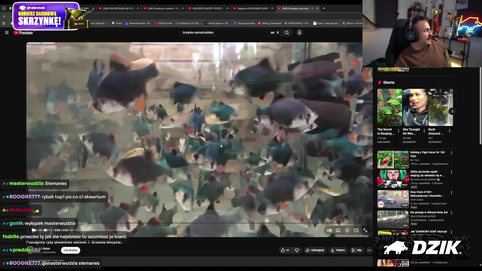482x271 pixels.
Task: Open the 'Kuko+ mata dla psa' bookmark
Action: (x=326, y=23)
